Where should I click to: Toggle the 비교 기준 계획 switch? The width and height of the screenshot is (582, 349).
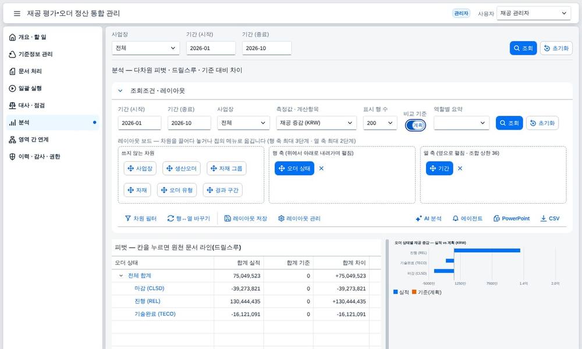416,126
